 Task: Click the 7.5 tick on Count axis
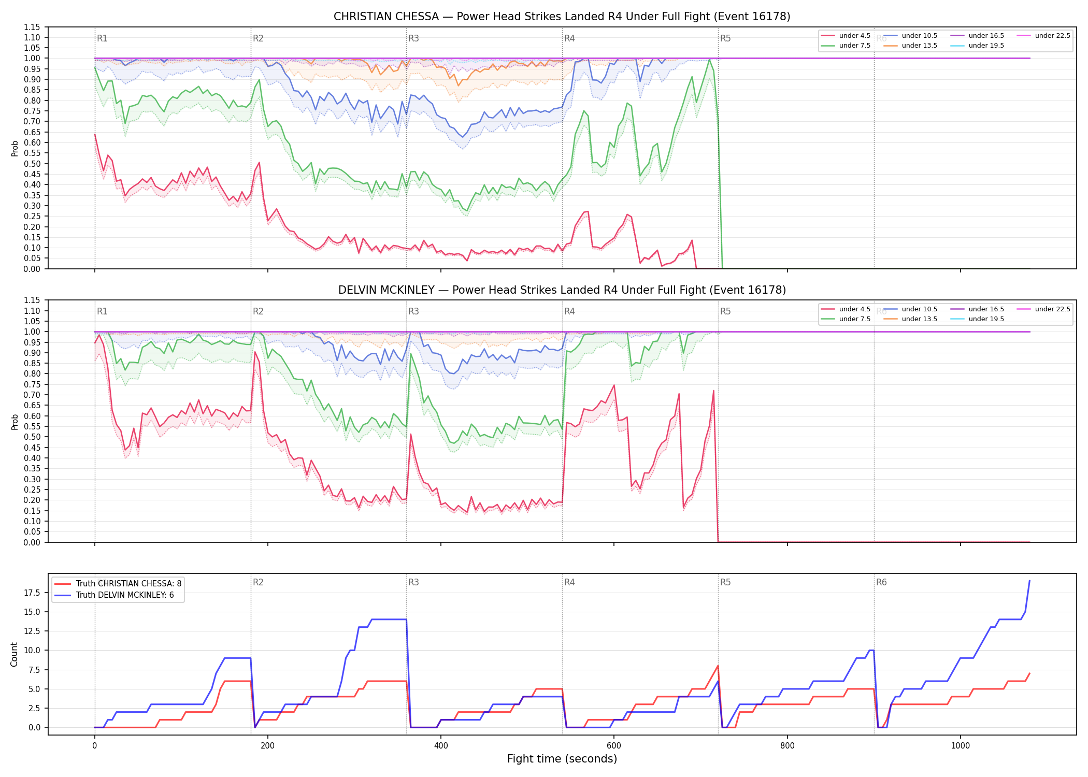click(x=34, y=670)
